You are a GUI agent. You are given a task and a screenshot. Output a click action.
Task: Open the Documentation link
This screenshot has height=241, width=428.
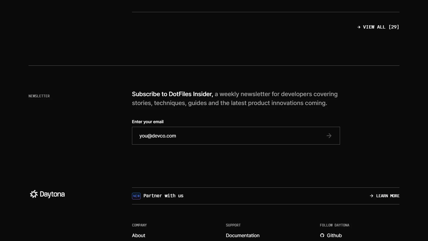243,235
